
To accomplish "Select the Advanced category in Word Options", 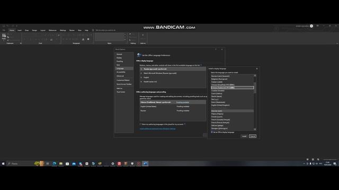I will 124,76.
